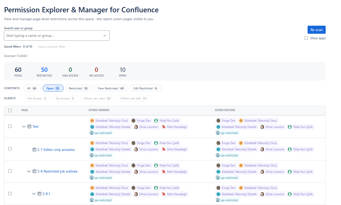Viewport: 341px width, 205px height.
Task: Click Mert Karadagli avatar in S-8.1 row
Action: coord(164,194)
